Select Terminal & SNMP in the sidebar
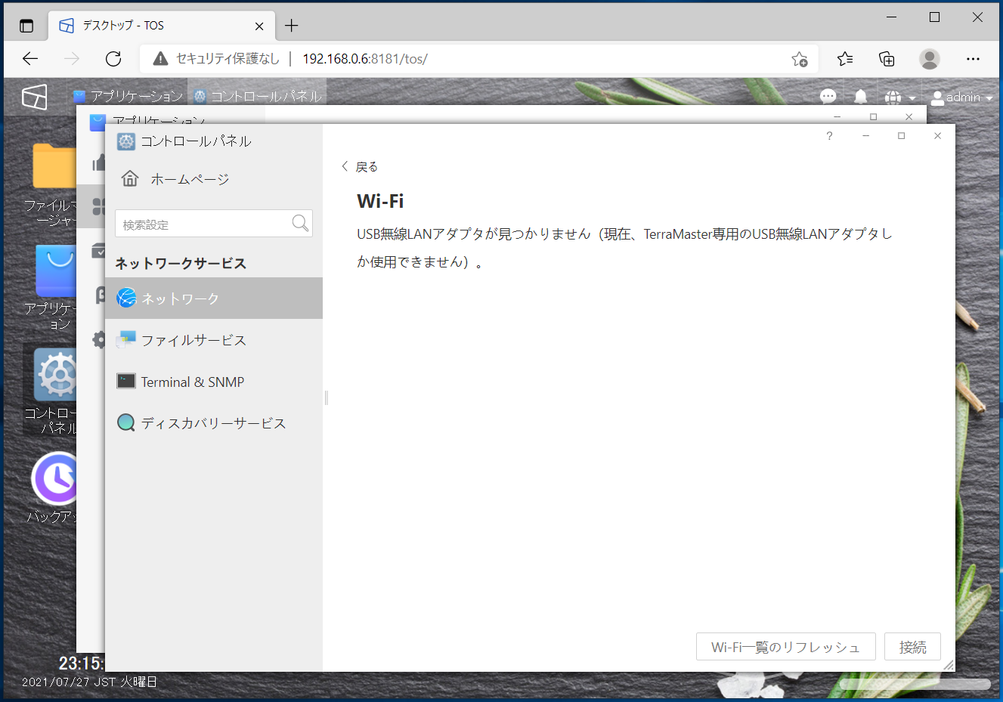 click(x=214, y=382)
